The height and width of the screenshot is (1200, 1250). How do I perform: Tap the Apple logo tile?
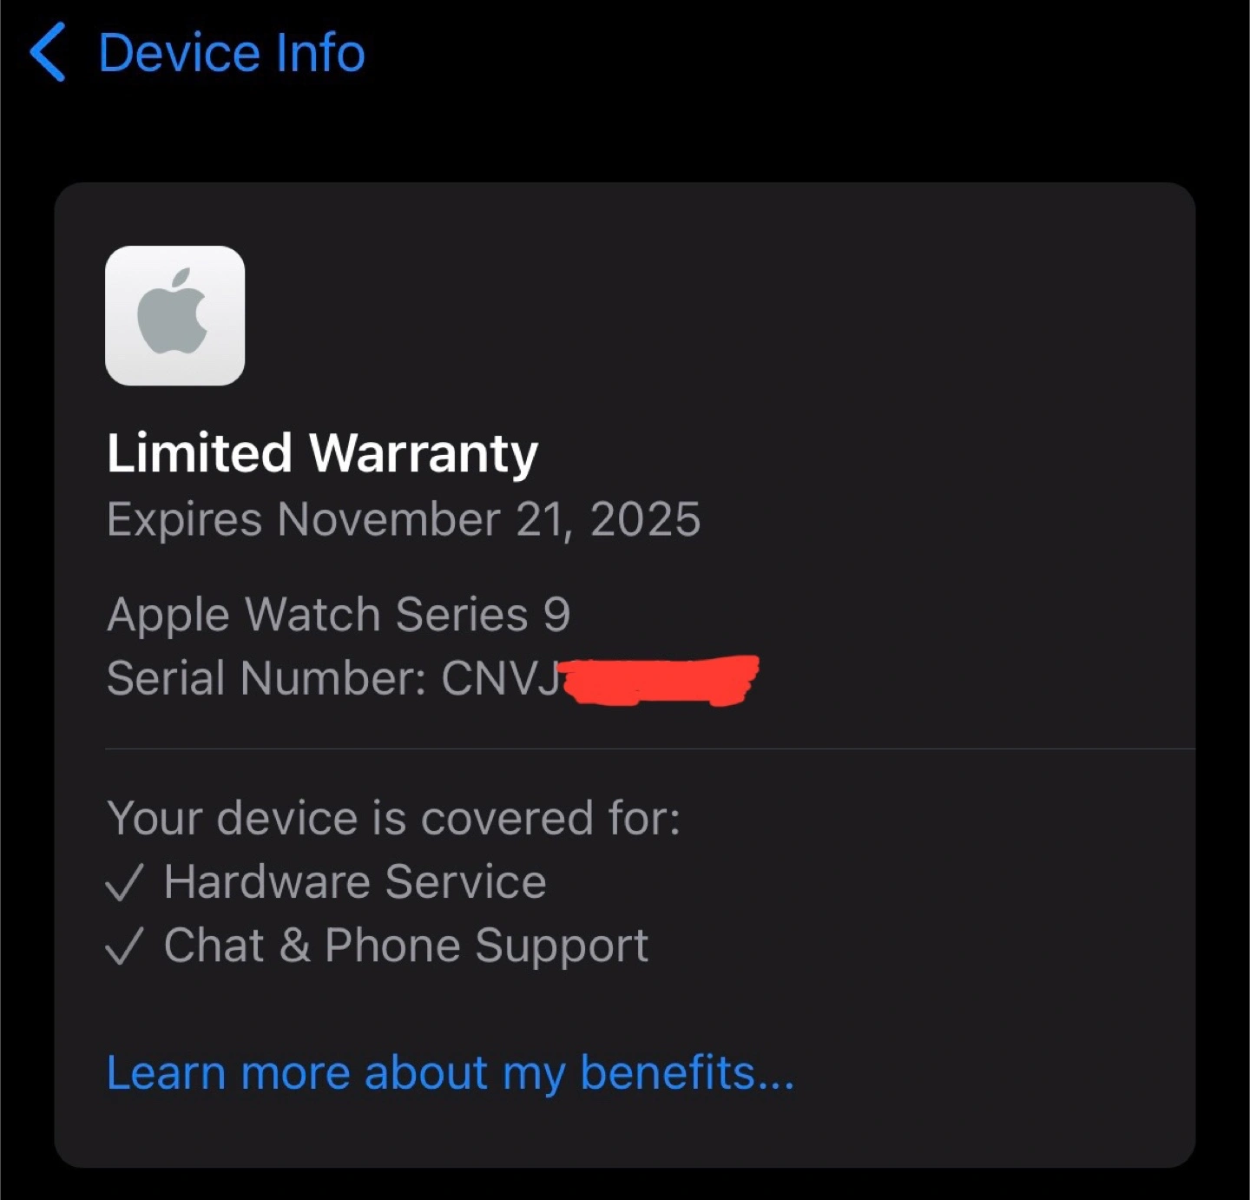point(174,315)
